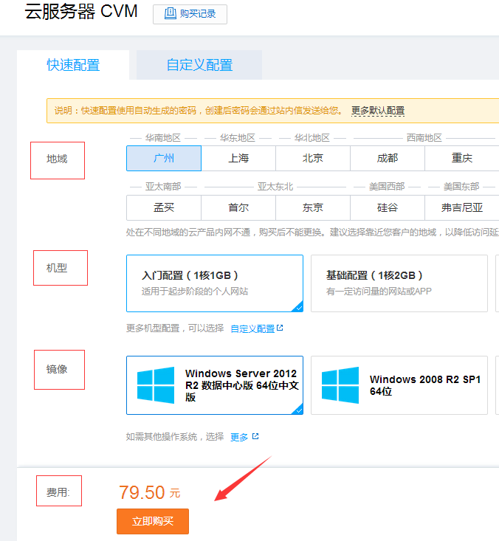This screenshot has height=541, width=499.
Task: Open the 自定义配置 link below machine types
Action: 252,328
